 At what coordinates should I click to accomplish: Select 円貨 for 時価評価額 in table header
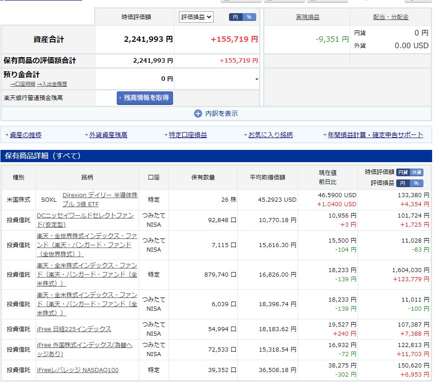coord(403,172)
